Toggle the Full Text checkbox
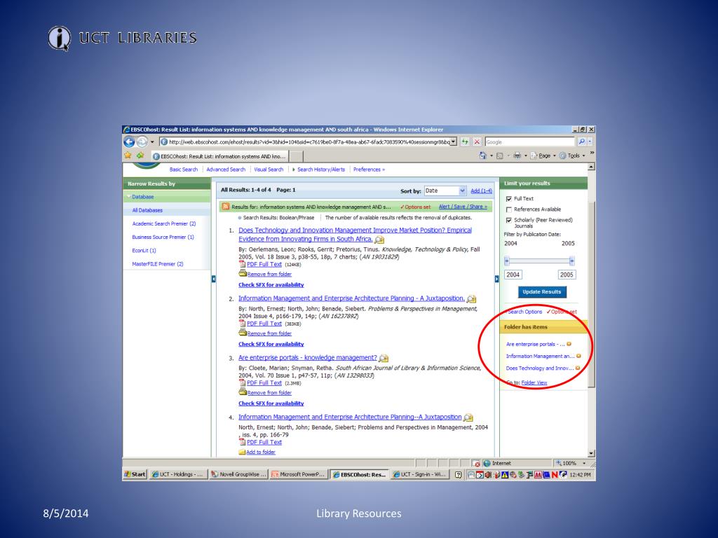The width and height of the screenshot is (718, 538). (x=509, y=199)
